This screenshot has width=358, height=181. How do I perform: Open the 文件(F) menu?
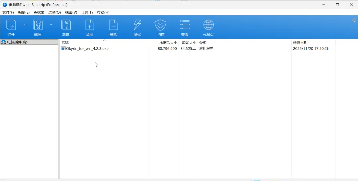8,12
